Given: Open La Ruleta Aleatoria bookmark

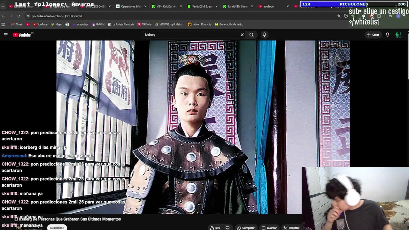Looking at the screenshot, I should pos(121,24).
